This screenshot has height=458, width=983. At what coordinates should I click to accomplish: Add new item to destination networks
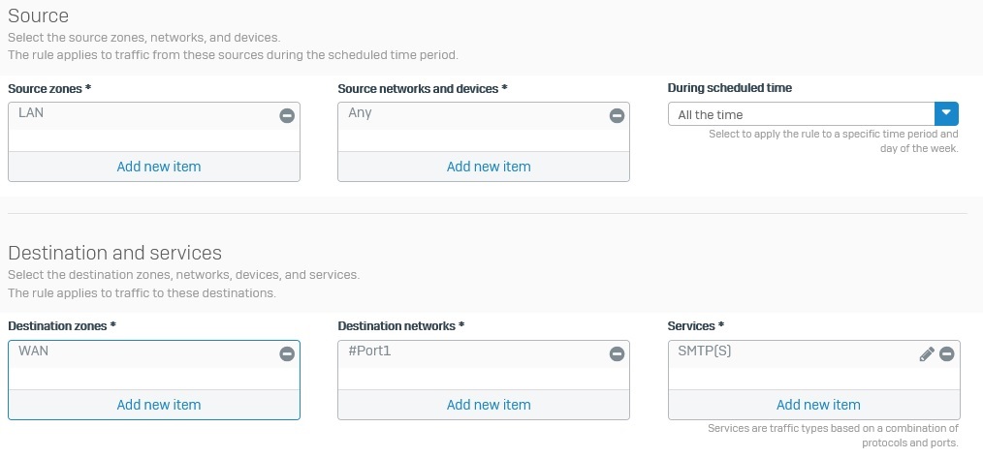489,405
